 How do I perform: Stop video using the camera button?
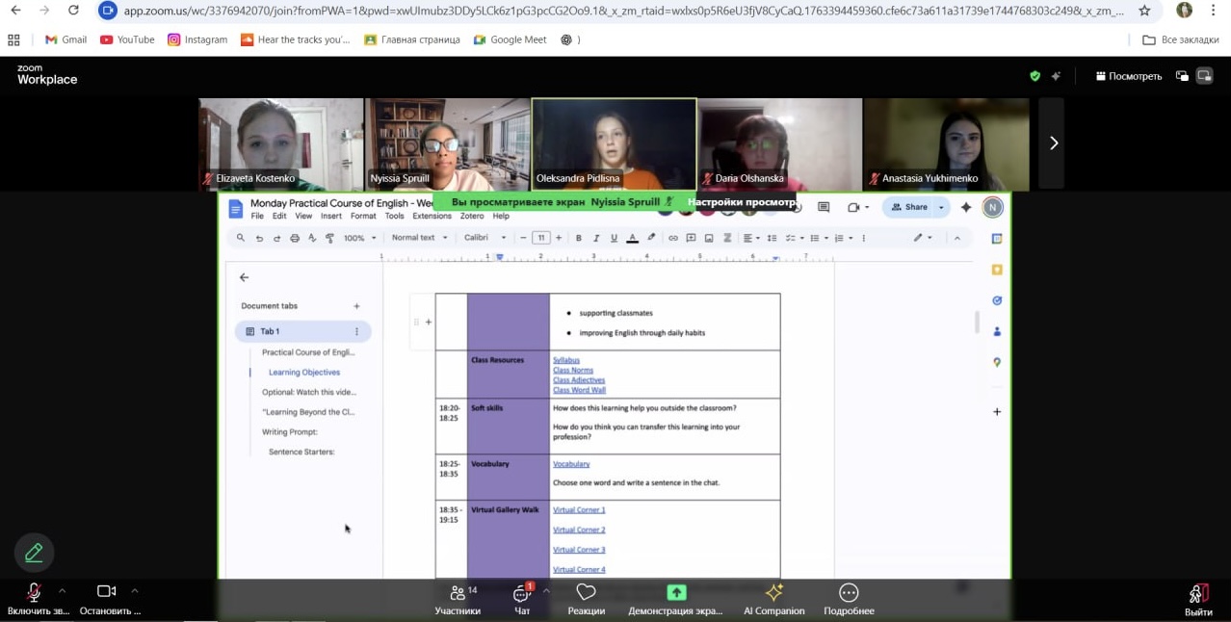point(106,592)
